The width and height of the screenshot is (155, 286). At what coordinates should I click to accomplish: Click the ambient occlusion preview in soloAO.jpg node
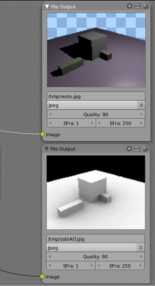coord(96,192)
